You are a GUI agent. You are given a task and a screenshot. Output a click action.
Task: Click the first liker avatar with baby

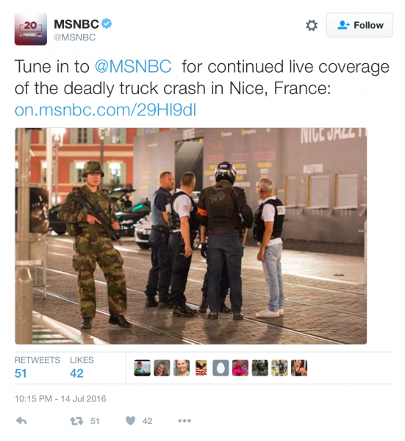(x=143, y=368)
